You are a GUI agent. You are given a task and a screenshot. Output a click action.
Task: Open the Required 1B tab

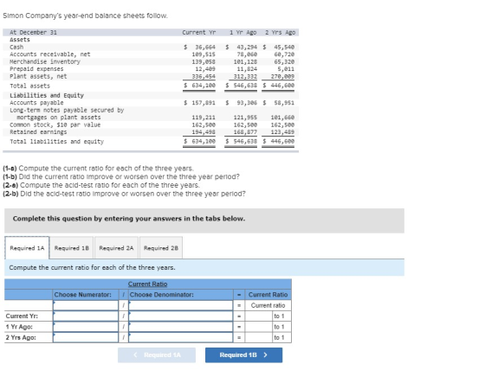[71, 248]
